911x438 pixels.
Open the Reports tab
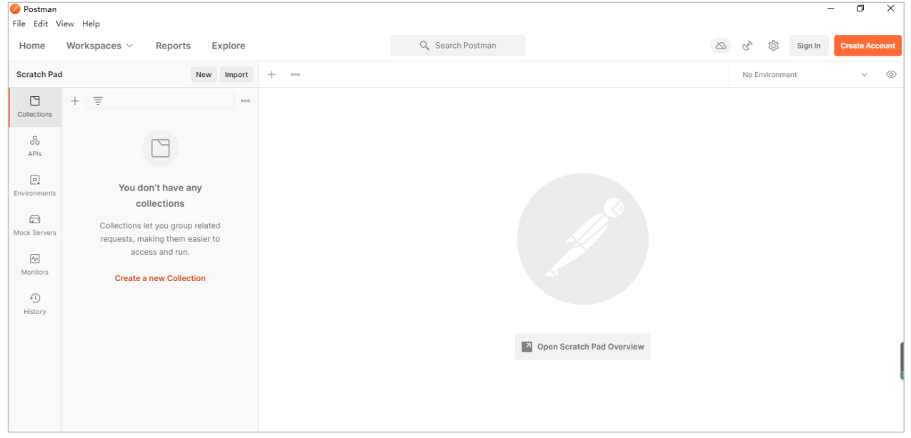coord(173,46)
